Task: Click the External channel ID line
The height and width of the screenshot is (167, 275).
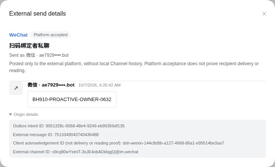Action: point(76,152)
